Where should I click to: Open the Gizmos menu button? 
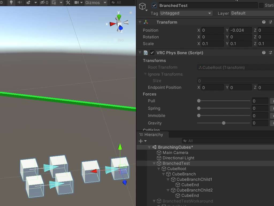point(92,3)
